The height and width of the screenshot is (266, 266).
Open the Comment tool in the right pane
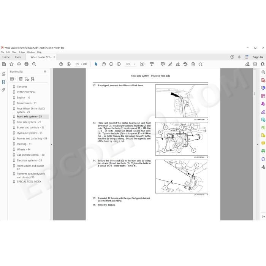point(263,143)
